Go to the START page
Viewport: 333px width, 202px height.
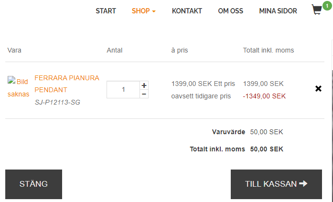pyautogui.click(x=106, y=11)
